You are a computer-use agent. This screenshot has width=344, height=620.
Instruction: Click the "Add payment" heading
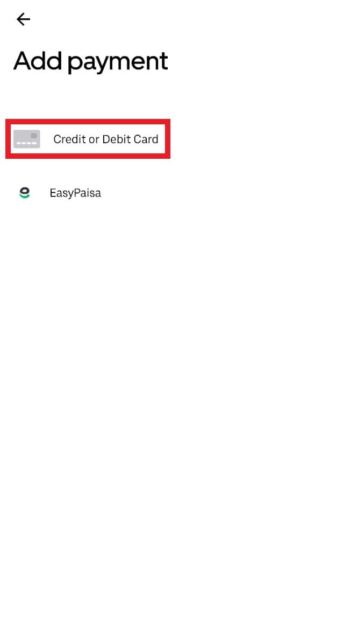click(x=90, y=61)
